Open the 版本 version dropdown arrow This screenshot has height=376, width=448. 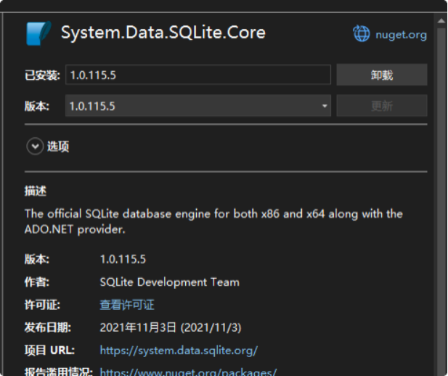pos(325,106)
